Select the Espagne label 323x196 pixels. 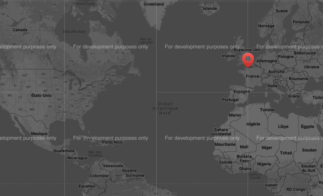click(x=242, y=92)
